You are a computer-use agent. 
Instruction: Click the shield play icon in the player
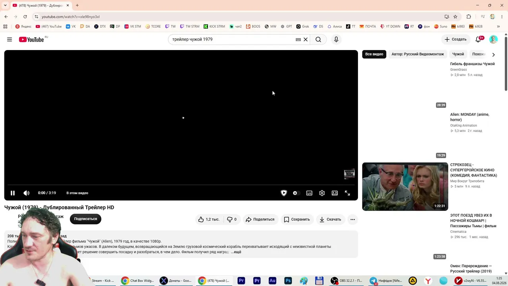[284, 193]
